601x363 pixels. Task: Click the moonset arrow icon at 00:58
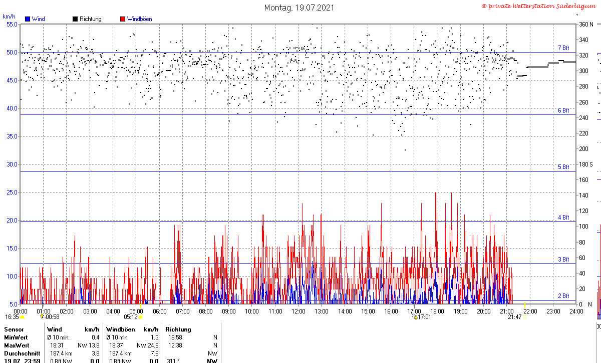click(42, 316)
